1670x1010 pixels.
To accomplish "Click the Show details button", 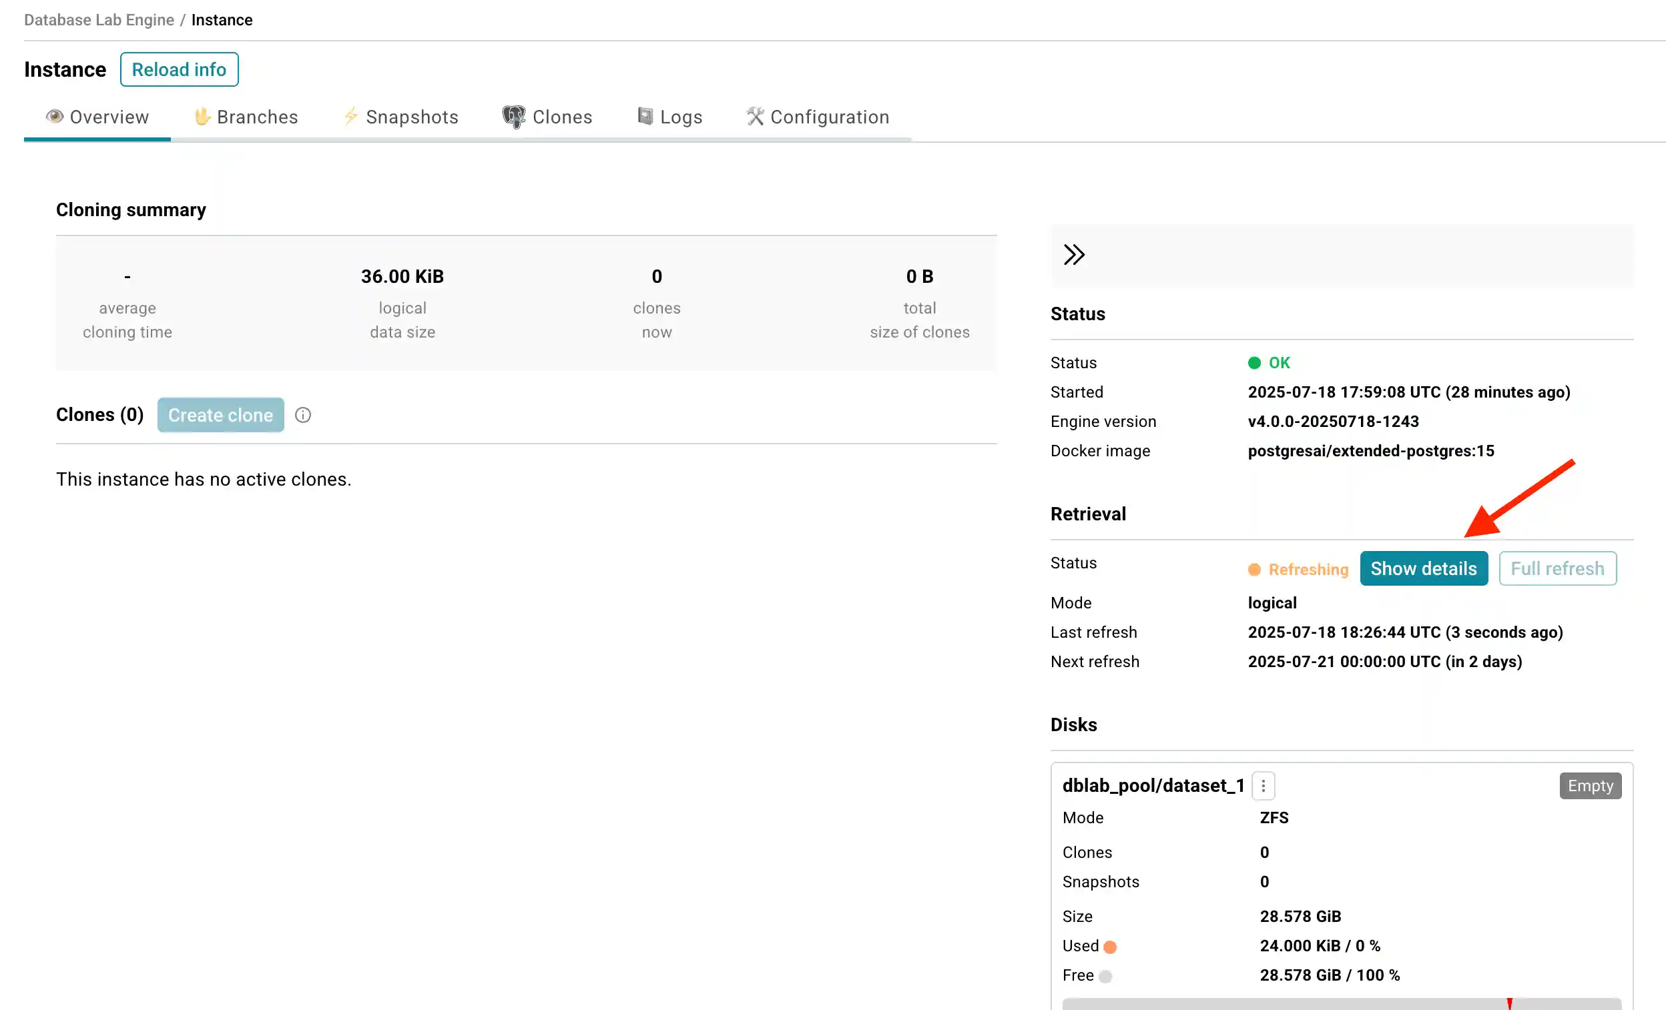I will (x=1423, y=568).
